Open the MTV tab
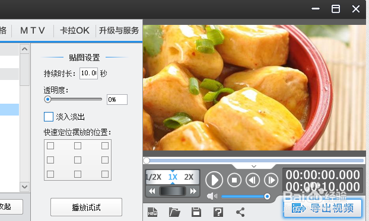 point(33,31)
